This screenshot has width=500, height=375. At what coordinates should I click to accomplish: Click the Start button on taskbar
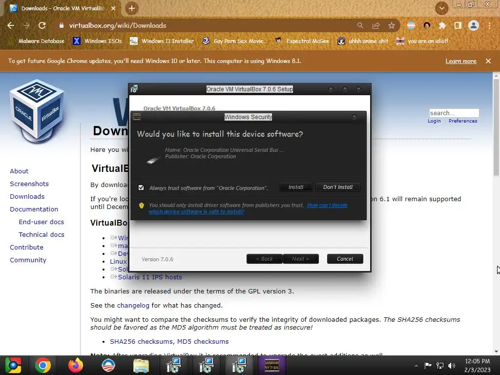tap(13, 365)
